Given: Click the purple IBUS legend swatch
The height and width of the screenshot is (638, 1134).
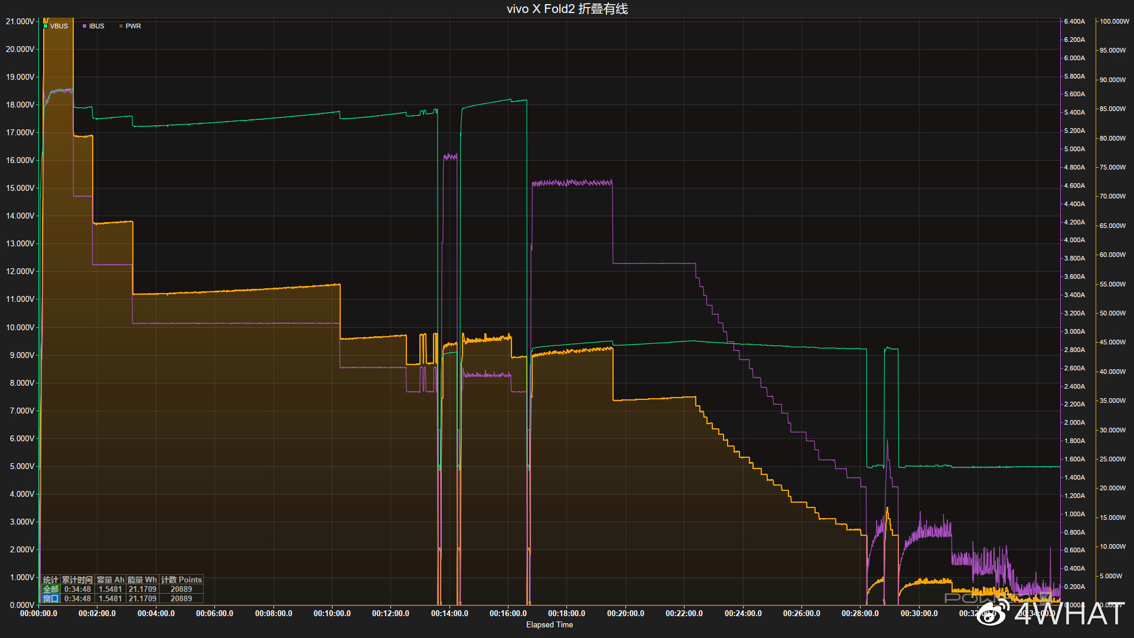Looking at the screenshot, I should click(x=84, y=26).
